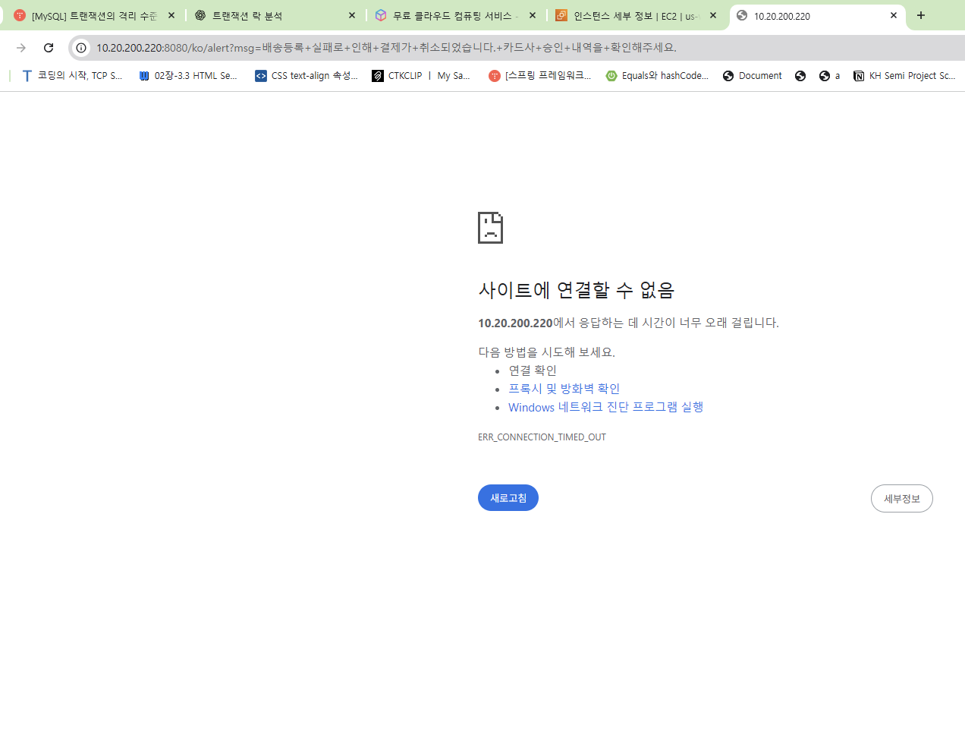
Task: Open the KH Semi Project Sc... bookmark
Action: pyautogui.click(x=904, y=76)
